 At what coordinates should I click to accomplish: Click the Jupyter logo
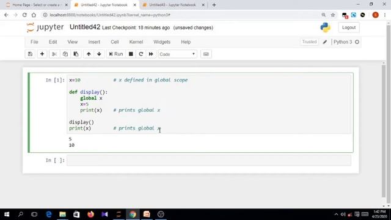(x=45, y=28)
